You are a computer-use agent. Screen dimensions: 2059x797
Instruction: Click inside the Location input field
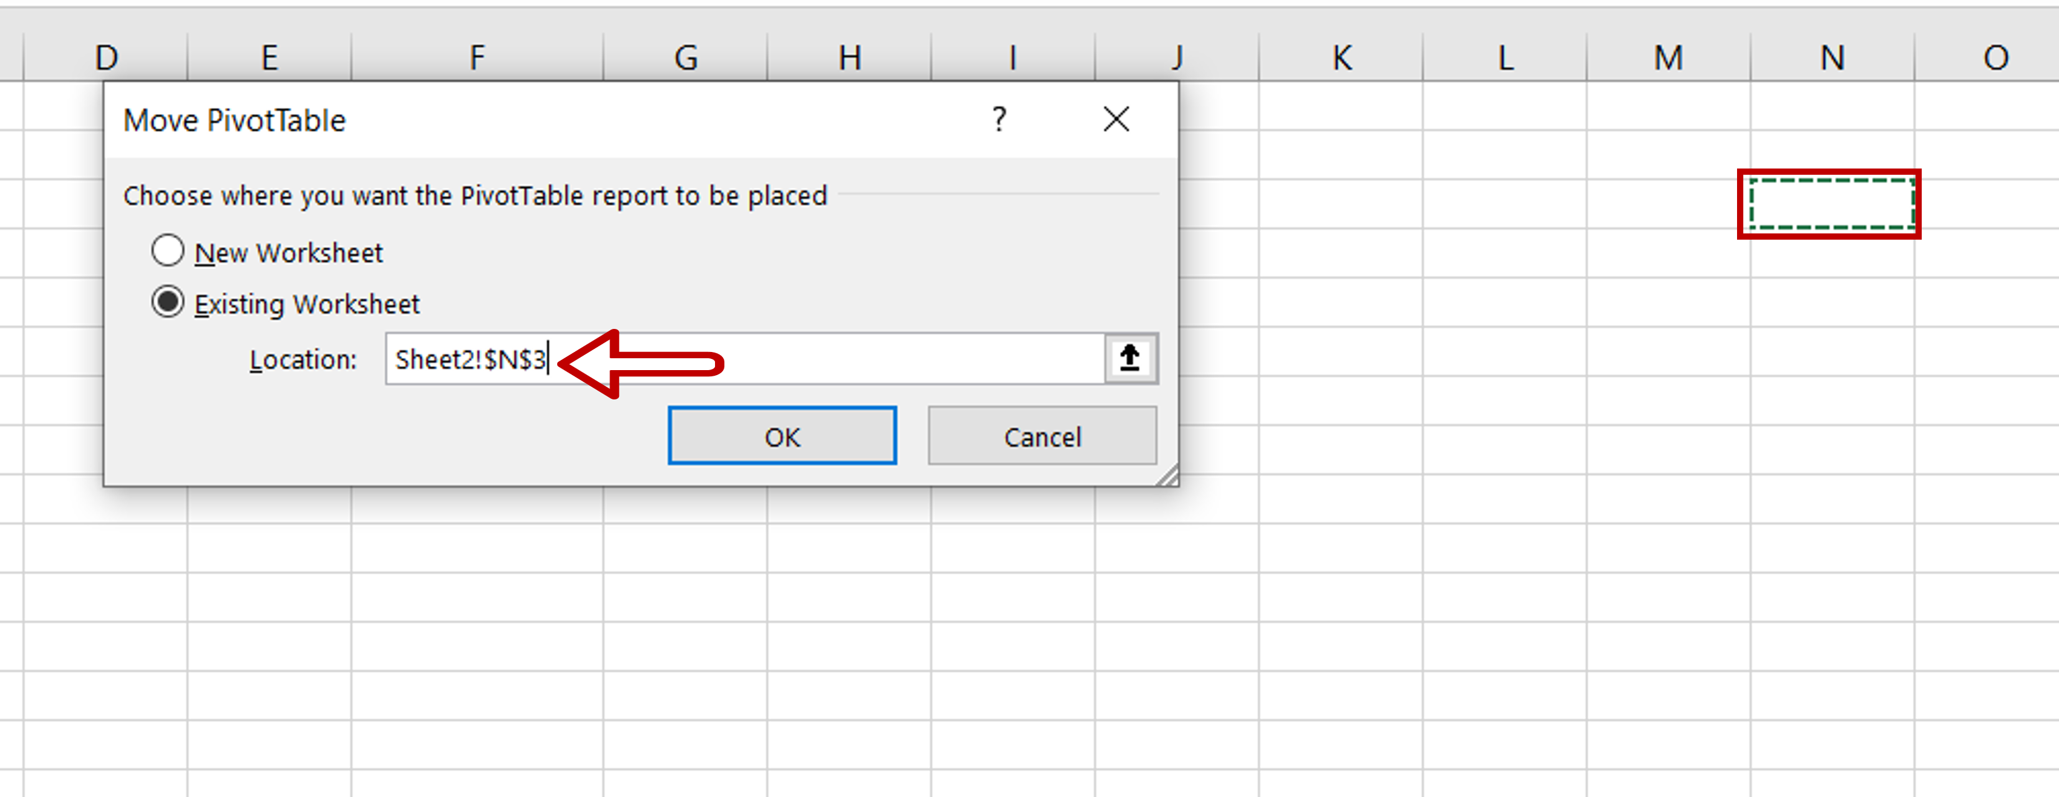pos(744,359)
